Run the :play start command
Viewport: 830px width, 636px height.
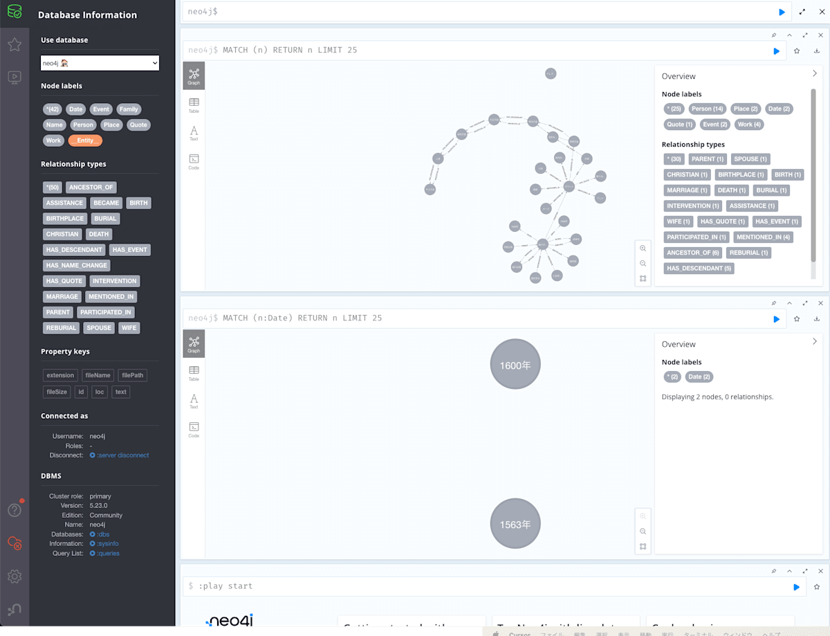[796, 587]
